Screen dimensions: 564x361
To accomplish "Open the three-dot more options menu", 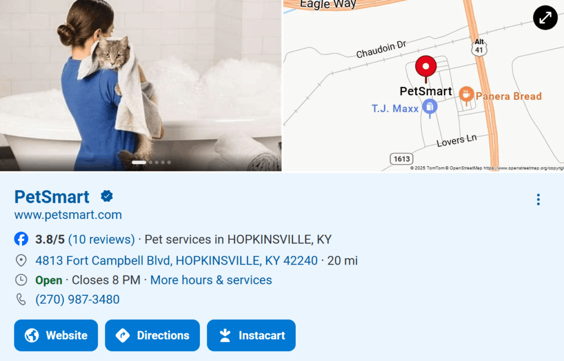I will click(x=538, y=200).
